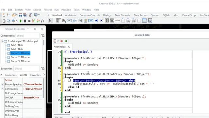Pick TRadioButton component from palette

tap(102, 21)
